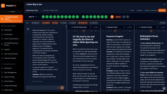Click the orange Save button
This screenshot has width=167, height=94.
pos(162,10)
